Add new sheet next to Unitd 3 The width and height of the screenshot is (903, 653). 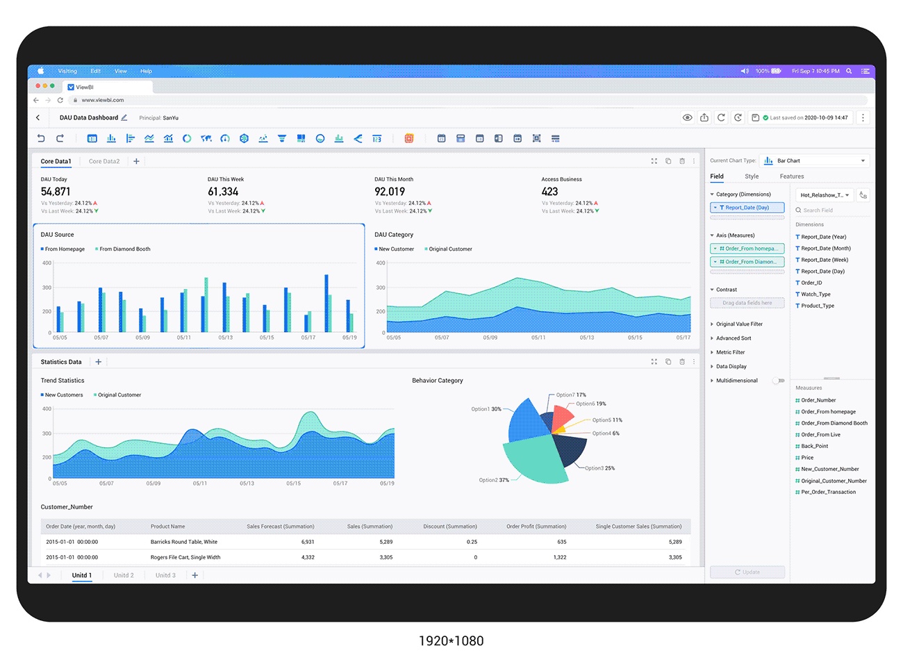click(195, 575)
